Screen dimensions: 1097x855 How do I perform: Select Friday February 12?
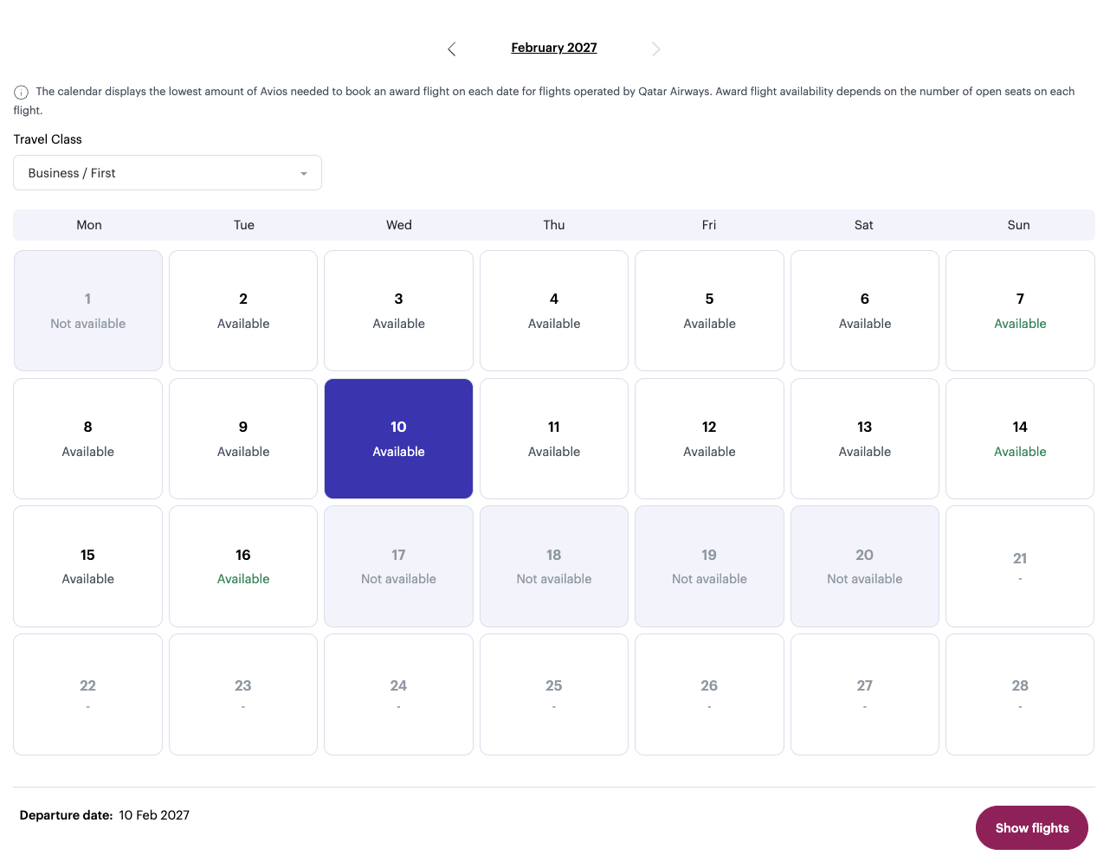pyautogui.click(x=709, y=439)
